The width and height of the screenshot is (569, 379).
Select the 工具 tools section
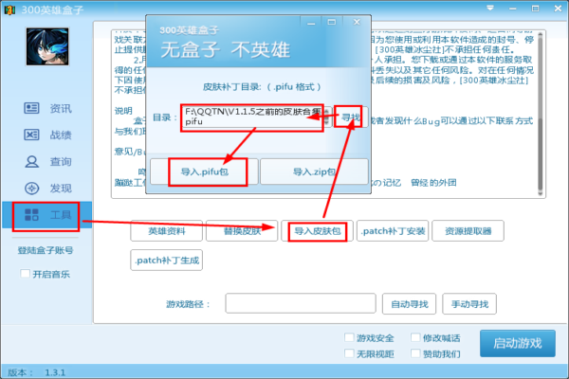47,215
